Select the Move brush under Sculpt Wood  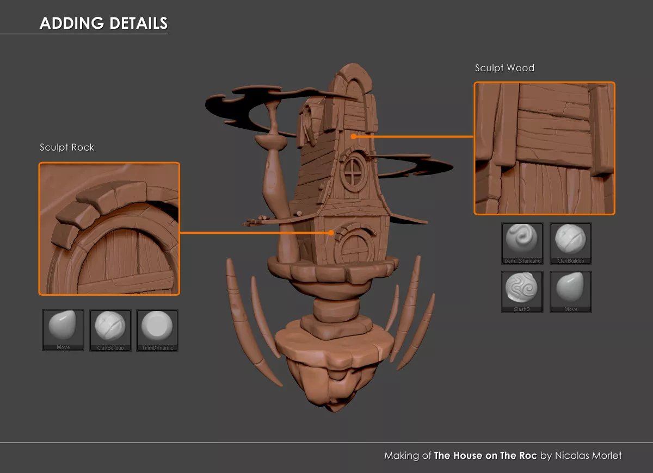(x=570, y=291)
